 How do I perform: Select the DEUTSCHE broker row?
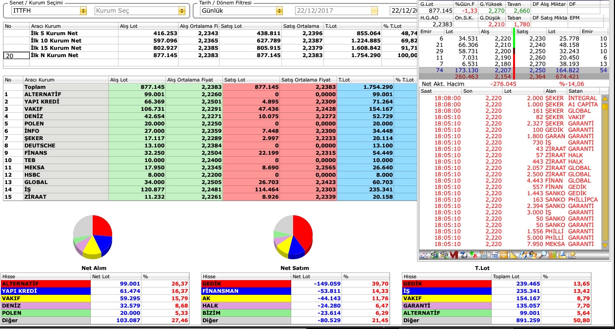pyautogui.click(x=210, y=145)
